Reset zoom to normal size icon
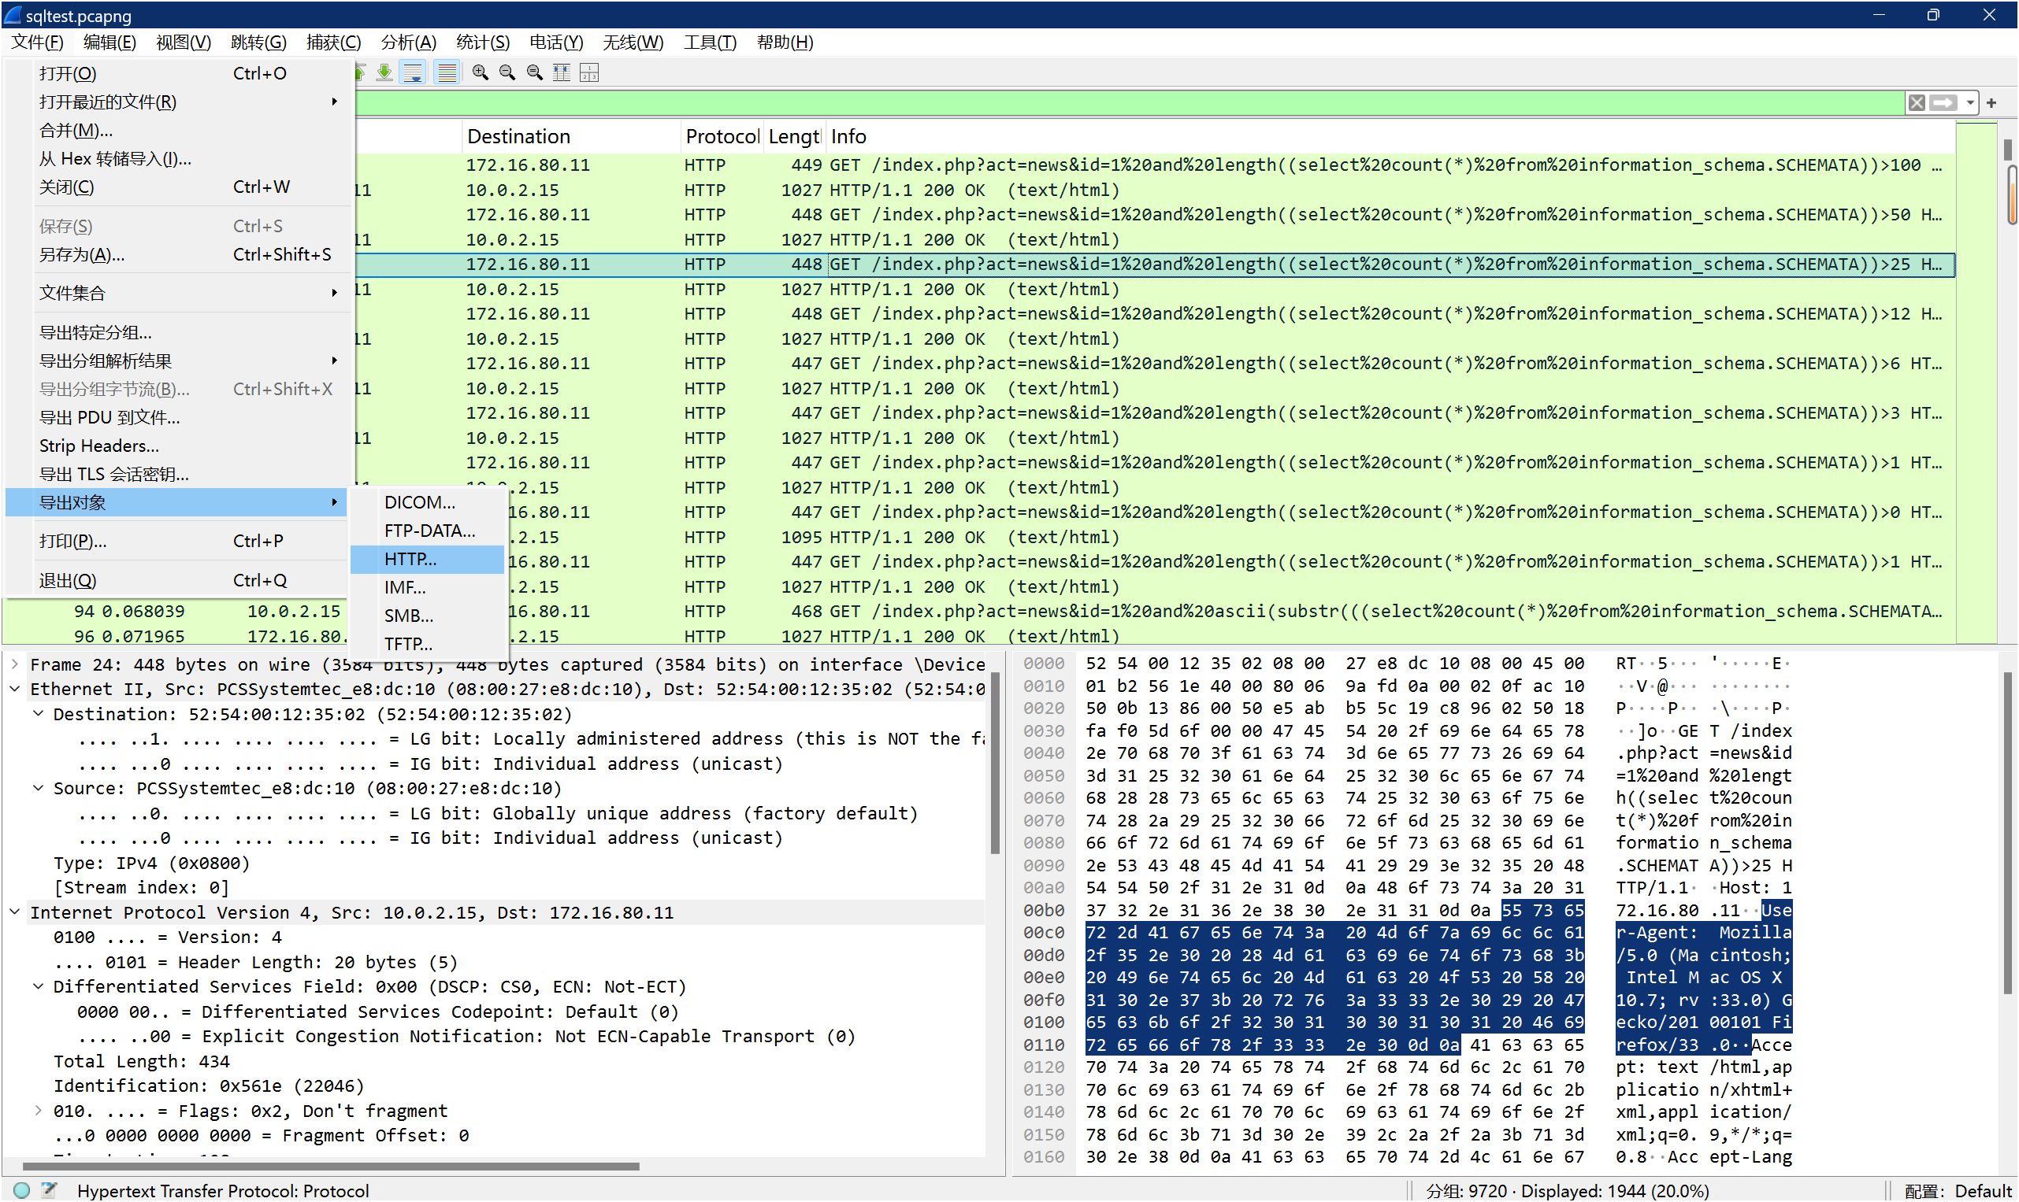This screenshot has height=1202, width=2019. [535, 73]
